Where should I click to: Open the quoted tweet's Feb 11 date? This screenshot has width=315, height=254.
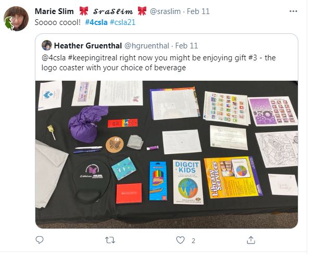pos(186,46)
